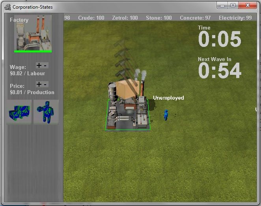Click the green factory health bar
This screenshot has width=261, height=206.
pyautogui.click(x=33, y=51)
